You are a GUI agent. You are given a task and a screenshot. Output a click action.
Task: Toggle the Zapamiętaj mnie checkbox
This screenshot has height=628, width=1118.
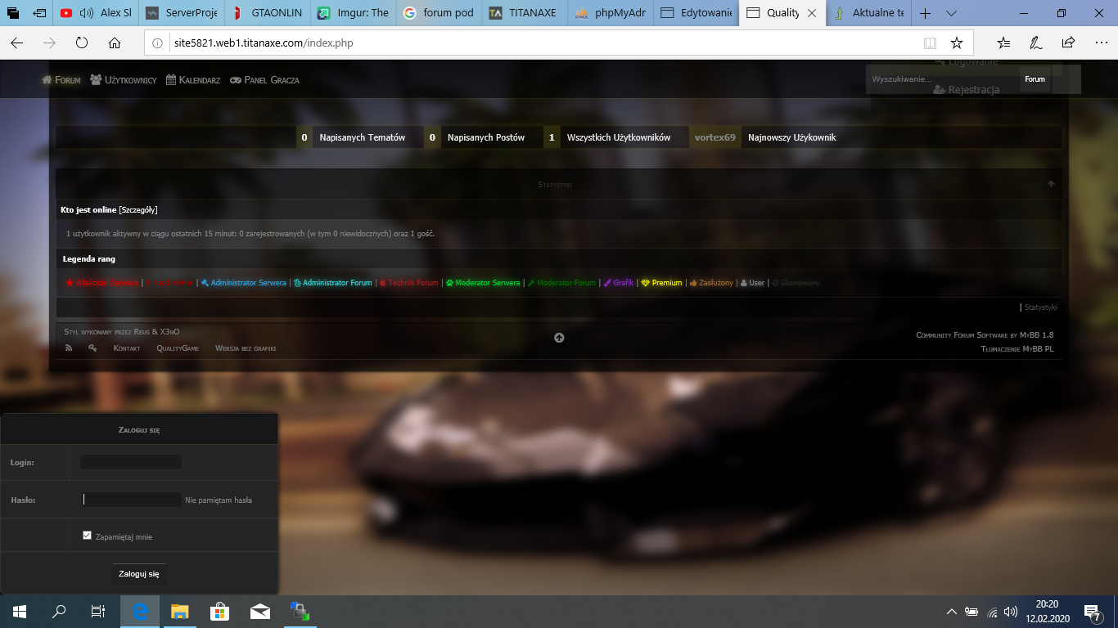88,536
